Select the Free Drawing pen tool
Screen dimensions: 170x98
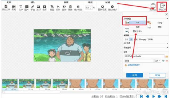(32, 7)
